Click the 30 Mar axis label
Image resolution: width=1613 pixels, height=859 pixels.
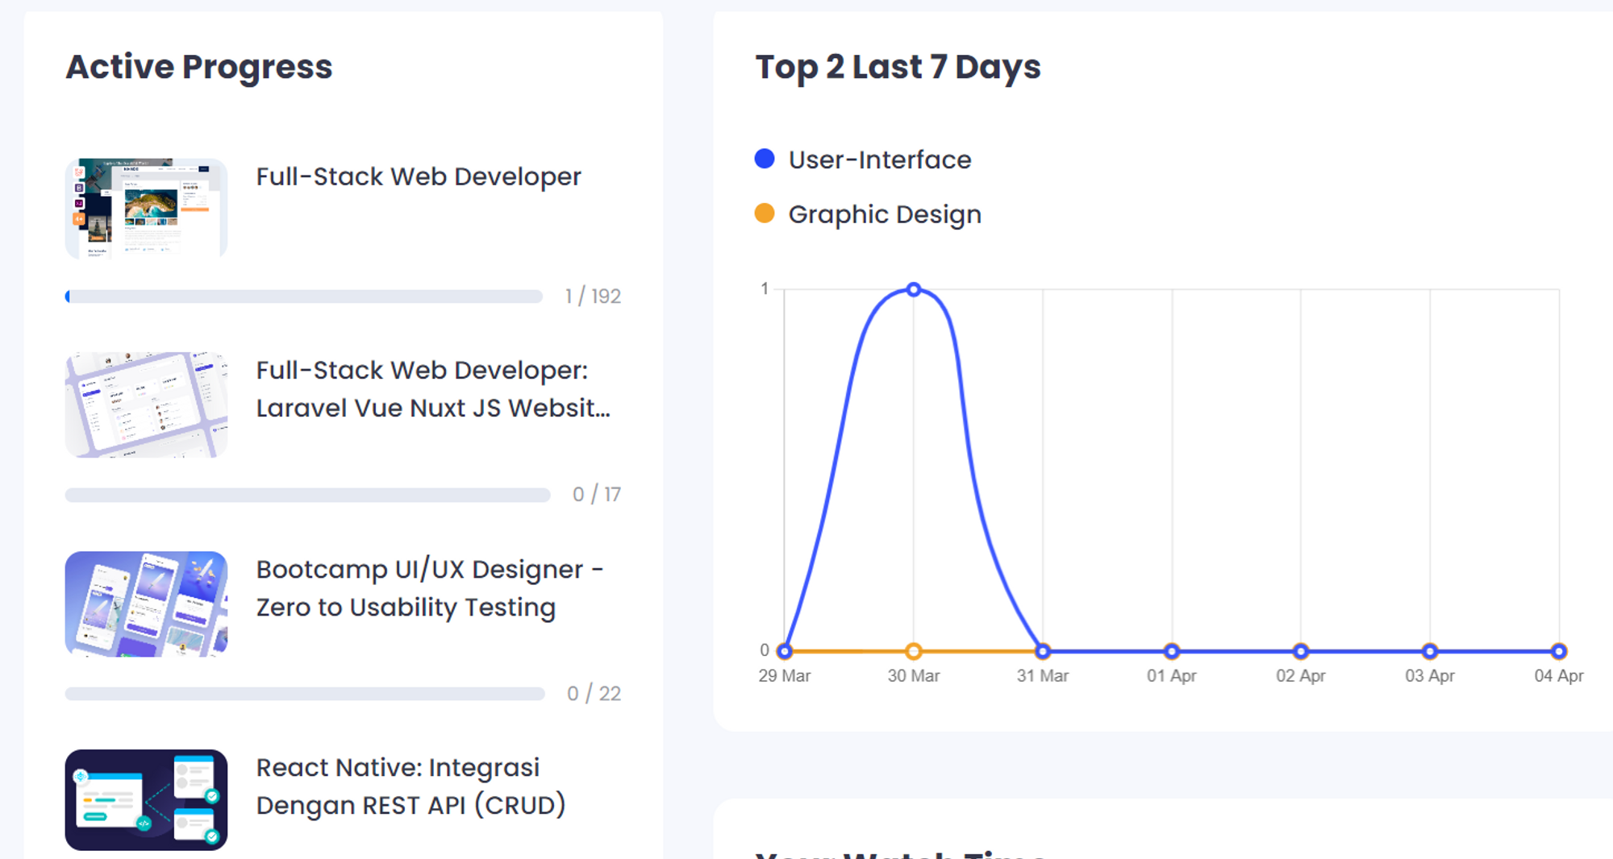point(914,676)
